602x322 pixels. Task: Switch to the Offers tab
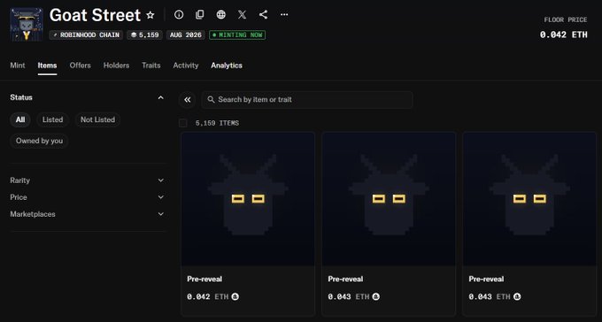81,65
